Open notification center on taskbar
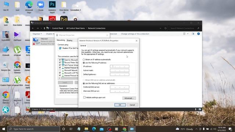Viewport: 235px width, 132px height. 230,129
